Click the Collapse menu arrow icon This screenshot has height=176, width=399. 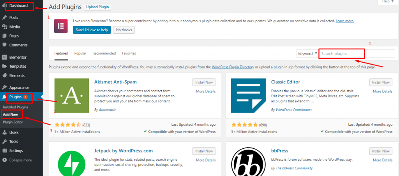coord(4,160)
